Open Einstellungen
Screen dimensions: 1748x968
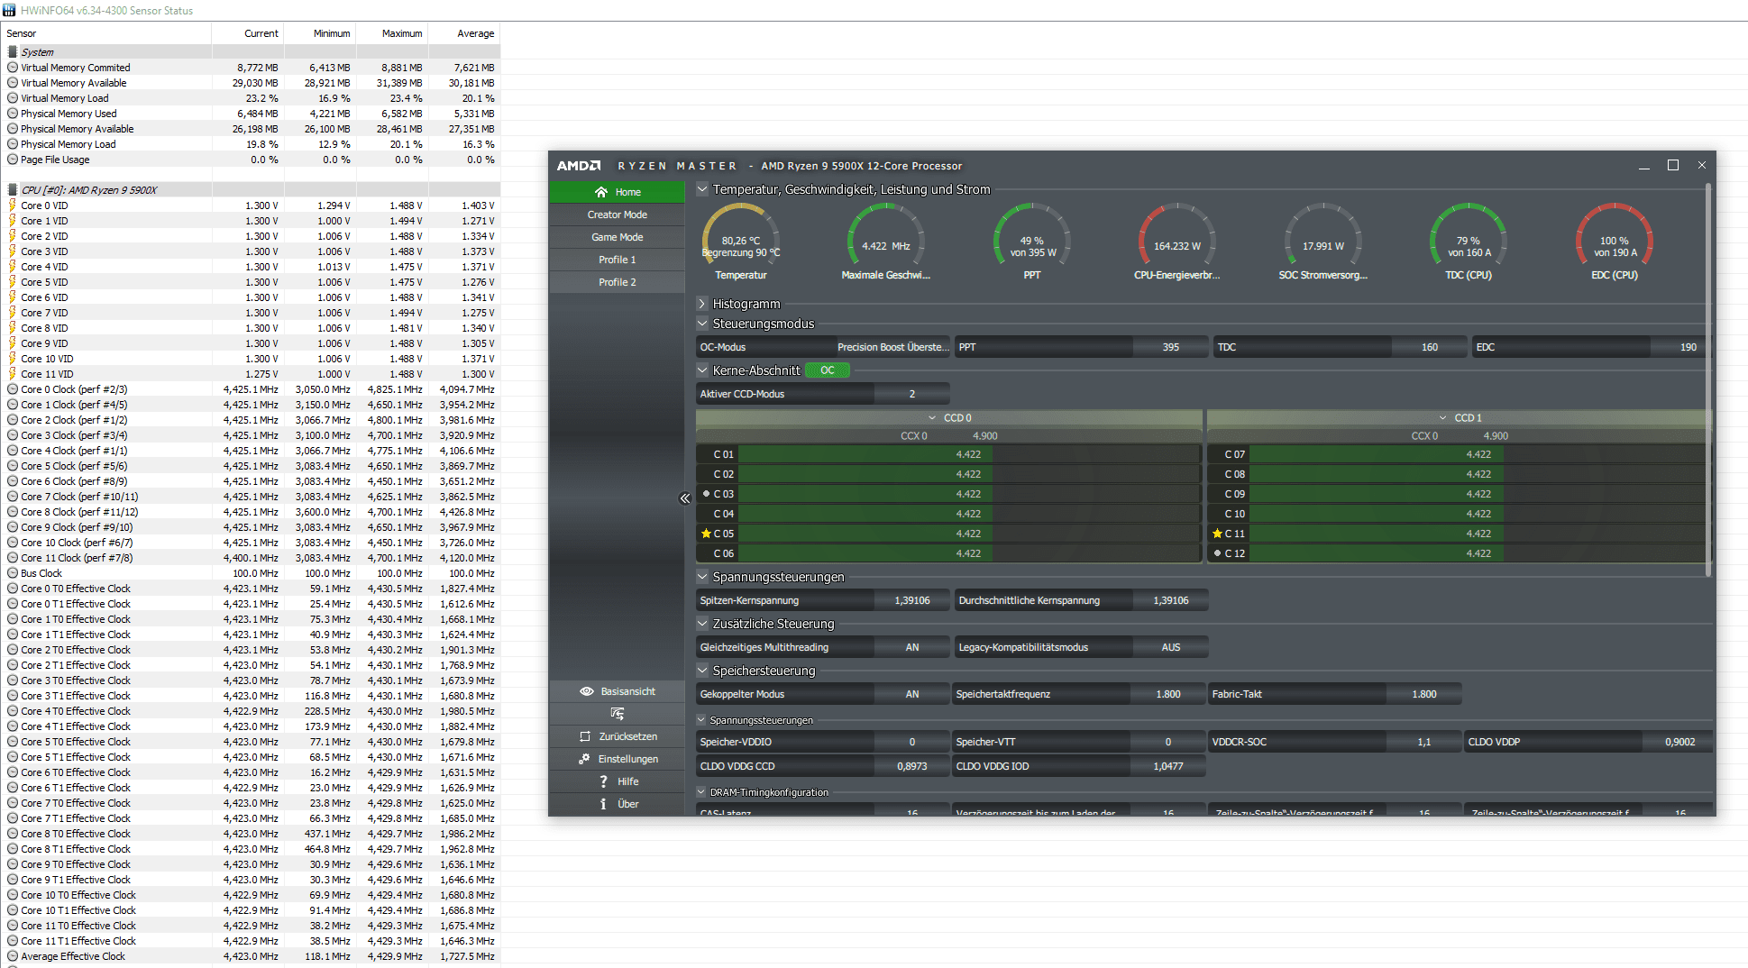pyautogui.click(x=617, y=759)
